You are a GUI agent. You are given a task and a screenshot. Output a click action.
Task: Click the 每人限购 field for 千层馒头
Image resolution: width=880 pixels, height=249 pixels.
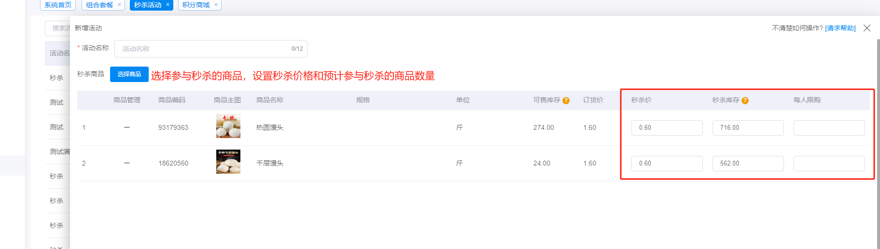(829, 164)
